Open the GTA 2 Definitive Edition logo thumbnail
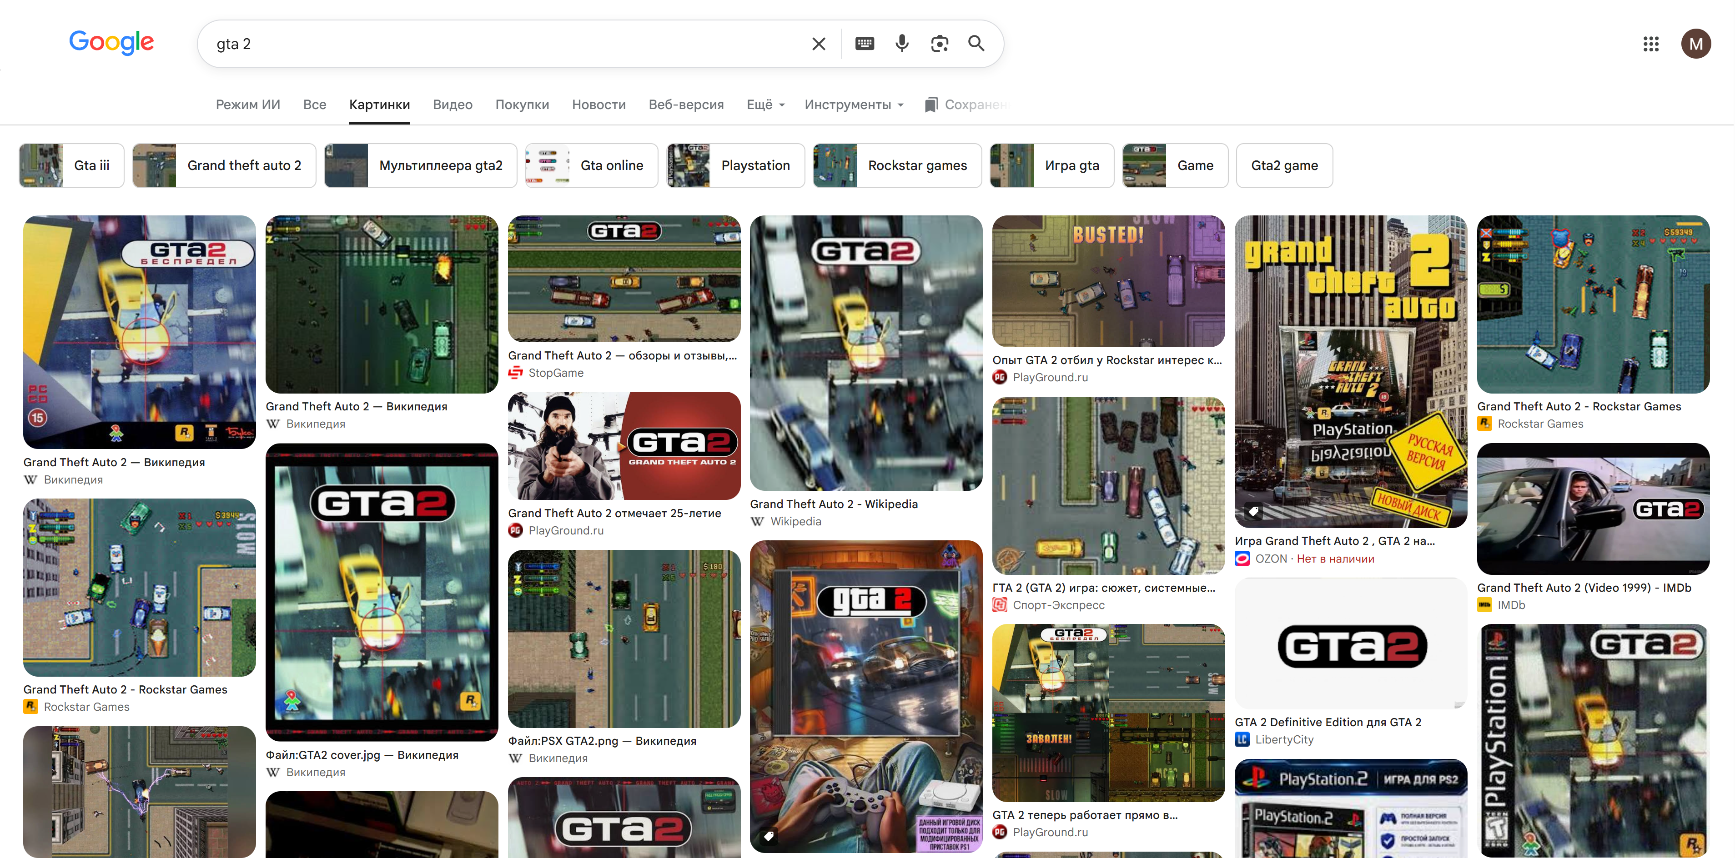 [1351, 645]
